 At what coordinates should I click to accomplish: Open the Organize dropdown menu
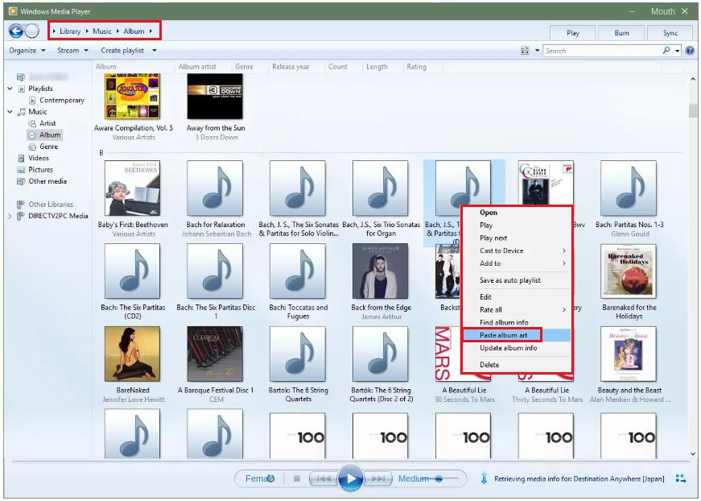click(x=27, y=51)
